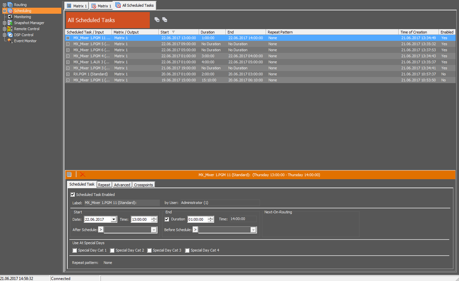459x281 pixels.
Task: Click clock icon on second Matrix 1 tab
Action: click(x=94, y=6)
